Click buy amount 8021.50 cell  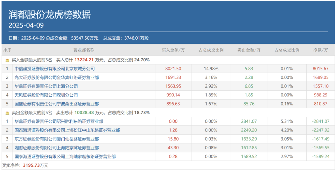[173, 69]
